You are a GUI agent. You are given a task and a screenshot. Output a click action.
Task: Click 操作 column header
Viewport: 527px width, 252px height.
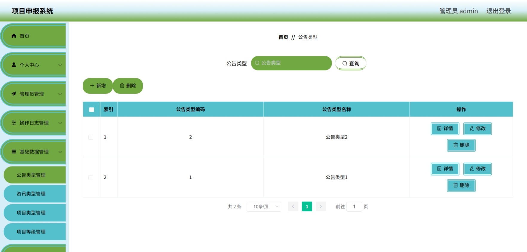point(461,109)
